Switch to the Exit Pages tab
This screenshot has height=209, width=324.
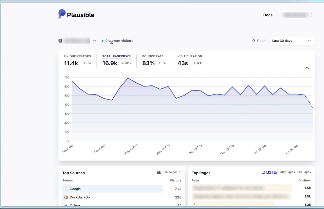pos(304,172)
